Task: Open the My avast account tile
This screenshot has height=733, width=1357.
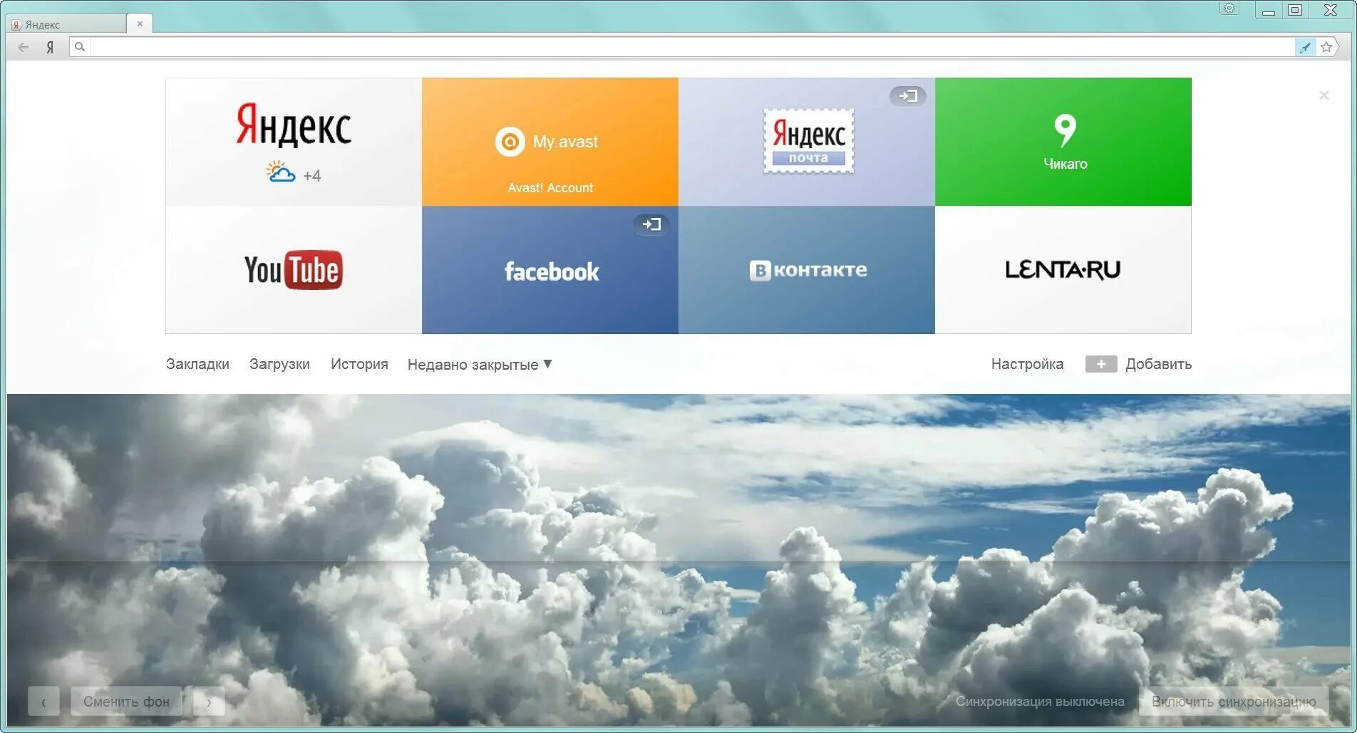Action: click(x=550, y=142)
